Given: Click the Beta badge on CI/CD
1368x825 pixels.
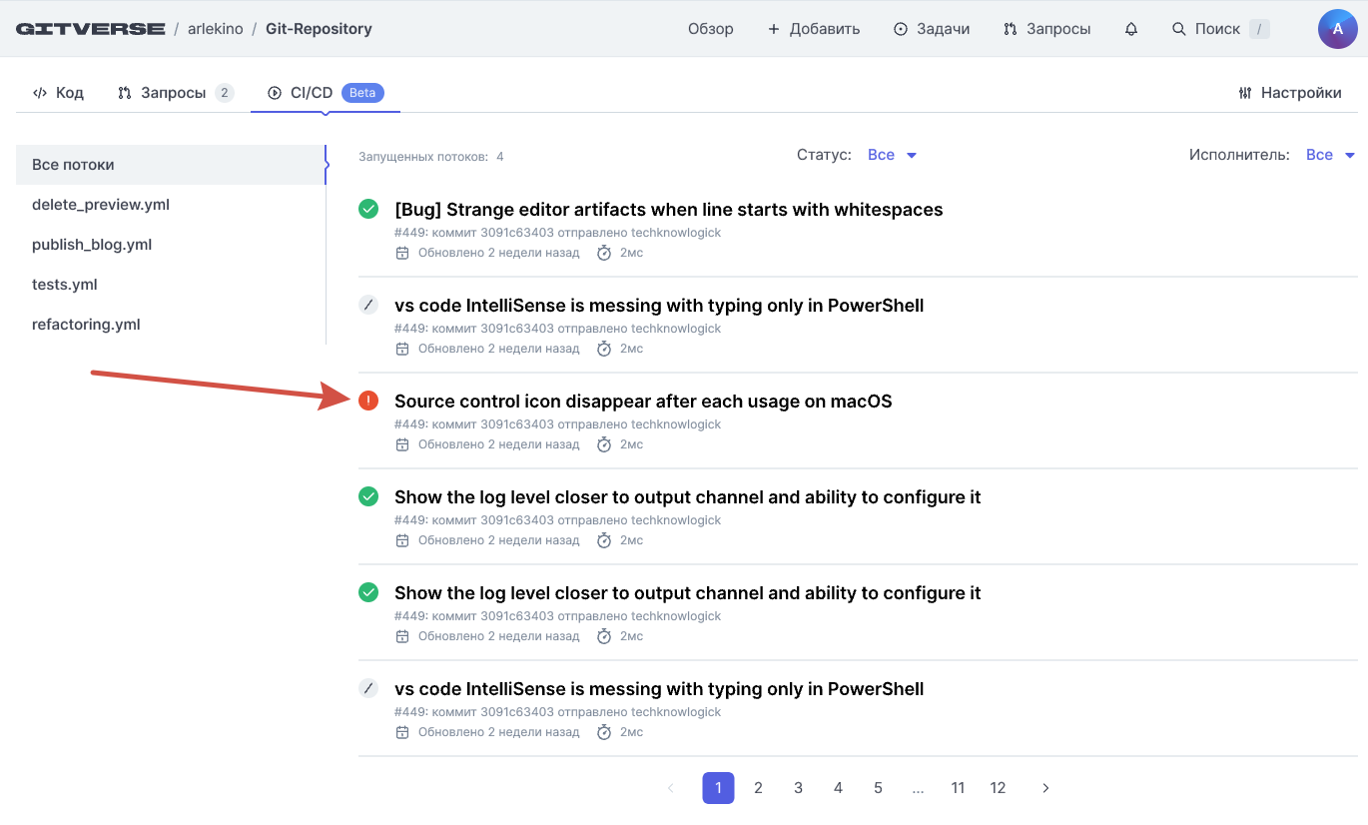Looking at the screenshot, I should [362, 93].
